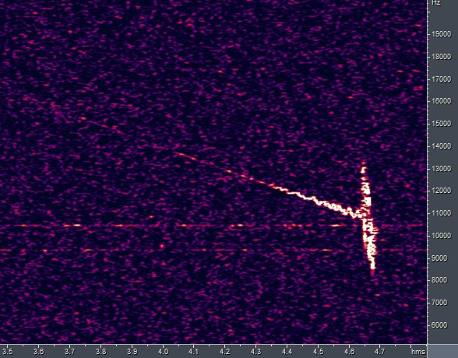Click the bright vertical burst near 4.65 seconds
Screen dimensions: 458x358
pyautogui.click(x=368, y=219)
